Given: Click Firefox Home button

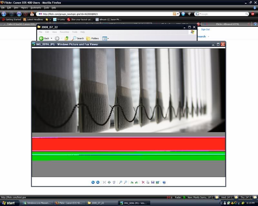Looking at the screenshot, I should tap(32, 14).
